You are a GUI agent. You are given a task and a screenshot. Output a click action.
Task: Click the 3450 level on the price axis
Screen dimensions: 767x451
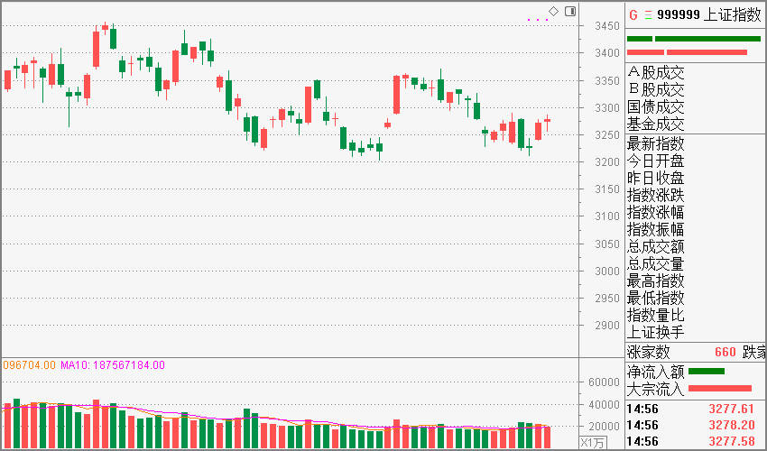pyautogui.click(x=606, y=26)
